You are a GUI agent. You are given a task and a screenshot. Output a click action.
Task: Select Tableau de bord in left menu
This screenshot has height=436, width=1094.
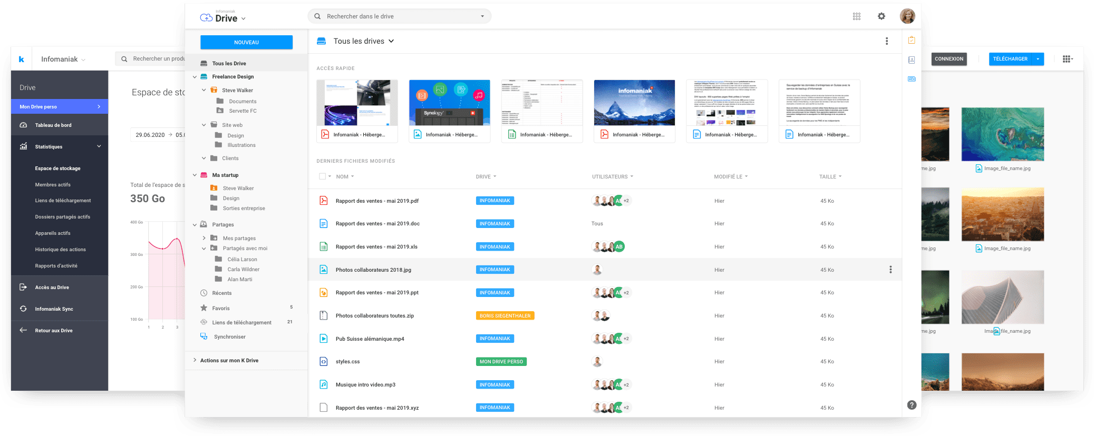coord(53,125)
